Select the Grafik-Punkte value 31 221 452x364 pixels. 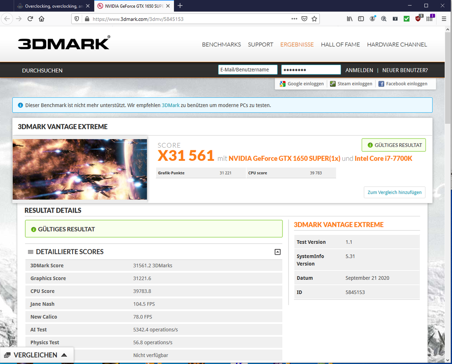point(225,173)
